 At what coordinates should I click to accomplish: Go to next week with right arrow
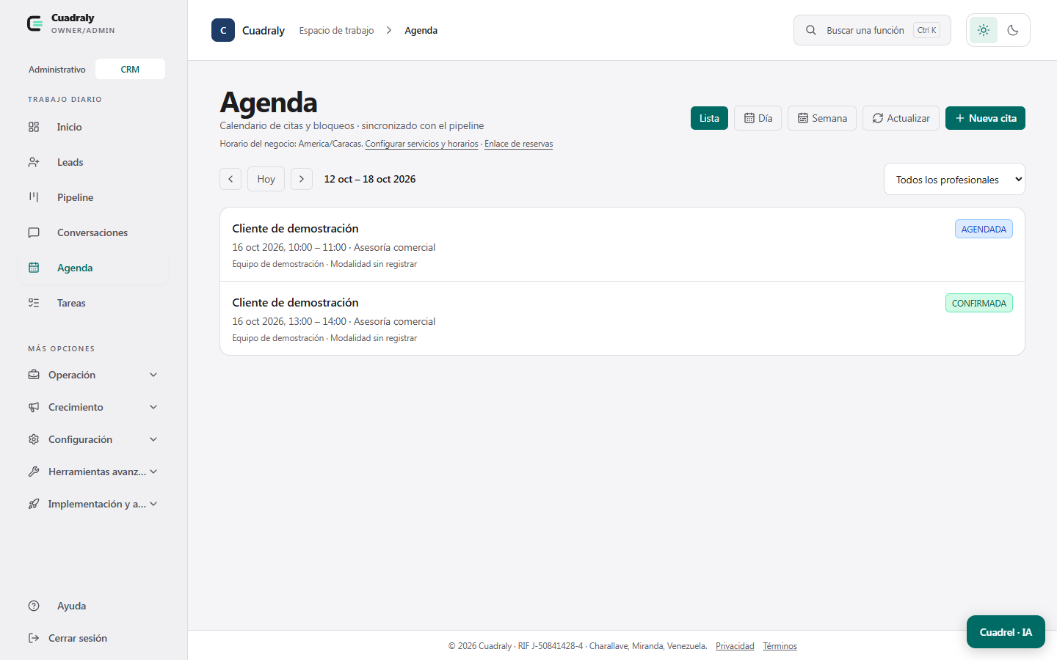(302, 179)
